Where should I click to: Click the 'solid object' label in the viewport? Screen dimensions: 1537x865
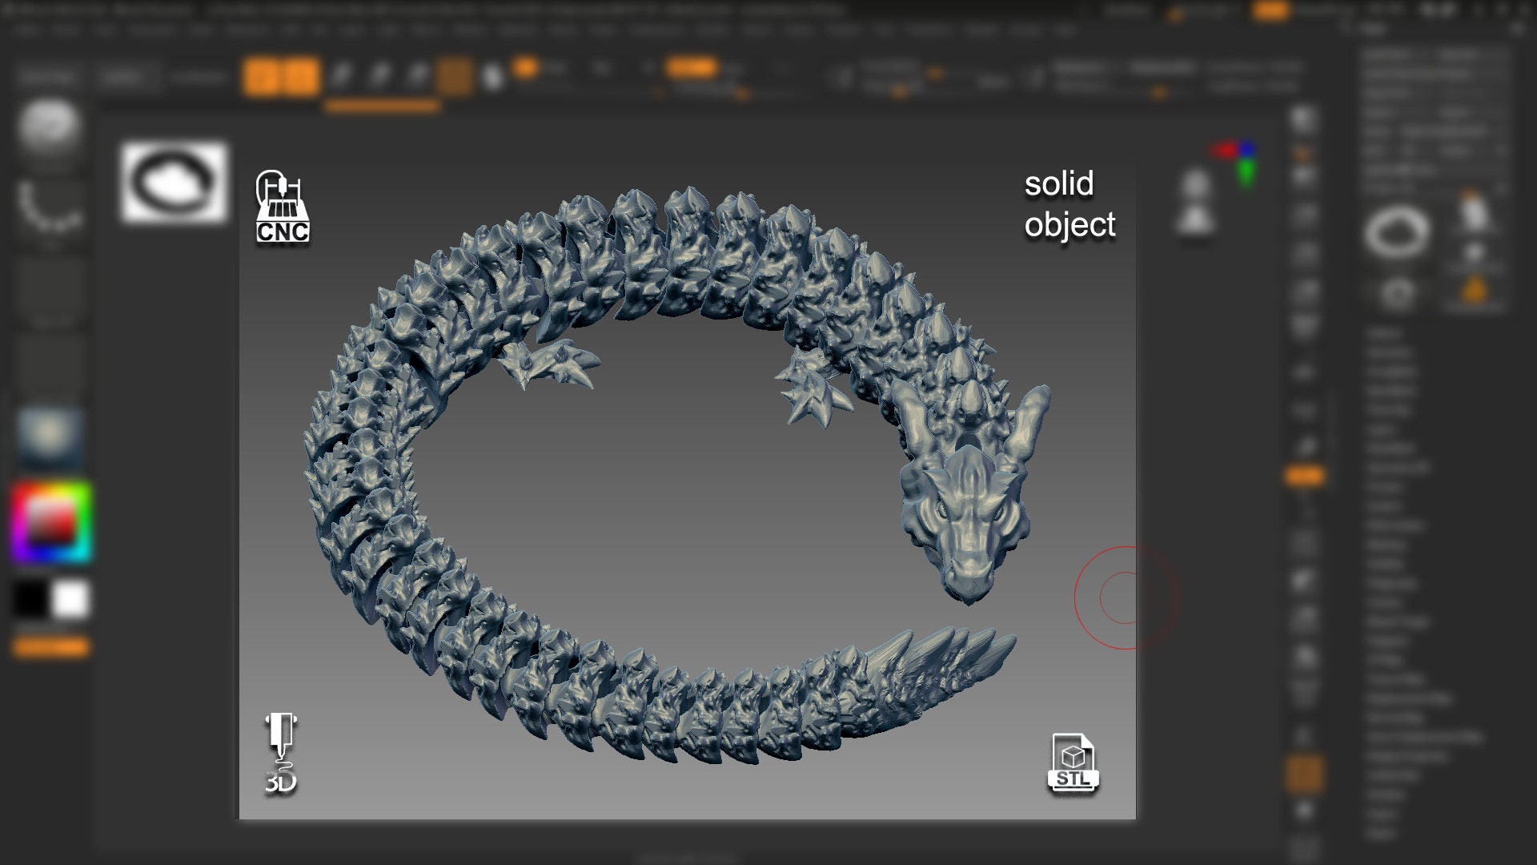(1069, 205)
